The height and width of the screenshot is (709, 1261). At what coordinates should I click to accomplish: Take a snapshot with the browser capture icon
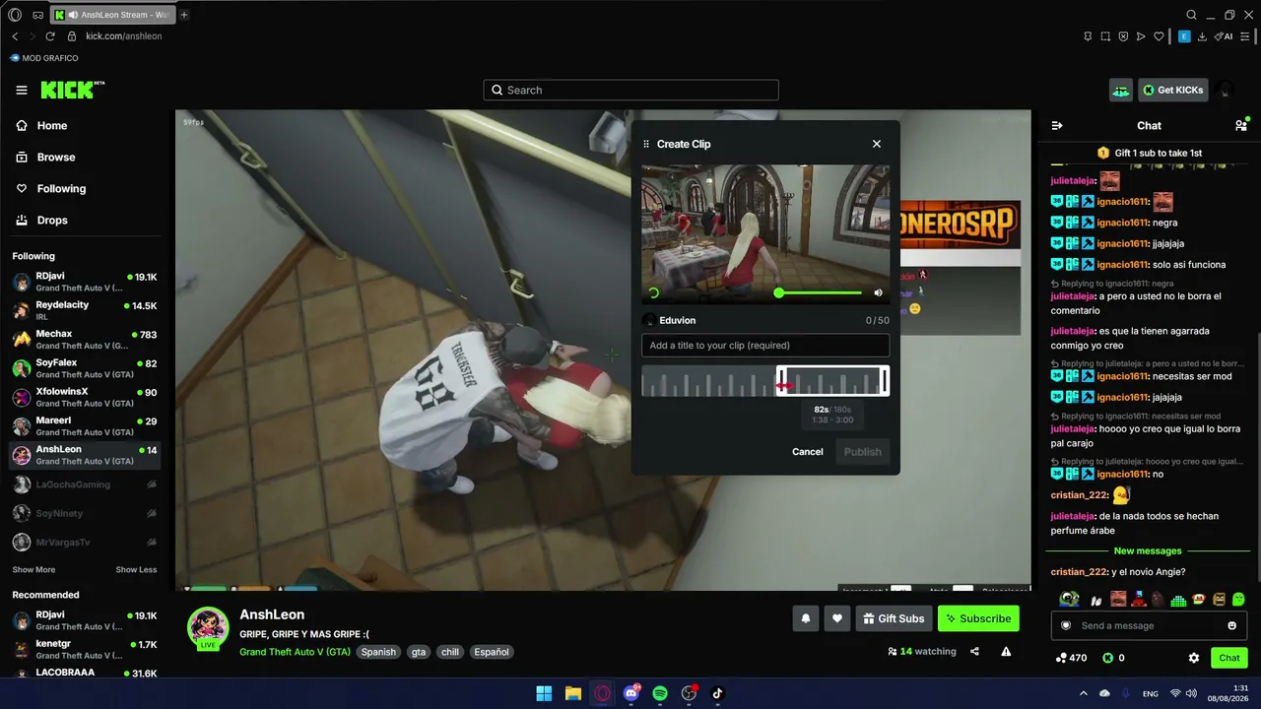pyautogui.click(x=1105, y=36)
